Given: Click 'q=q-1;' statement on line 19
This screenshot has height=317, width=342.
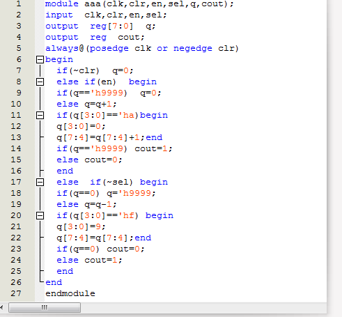Looking at the screenshot, I should tap(100, 204).
